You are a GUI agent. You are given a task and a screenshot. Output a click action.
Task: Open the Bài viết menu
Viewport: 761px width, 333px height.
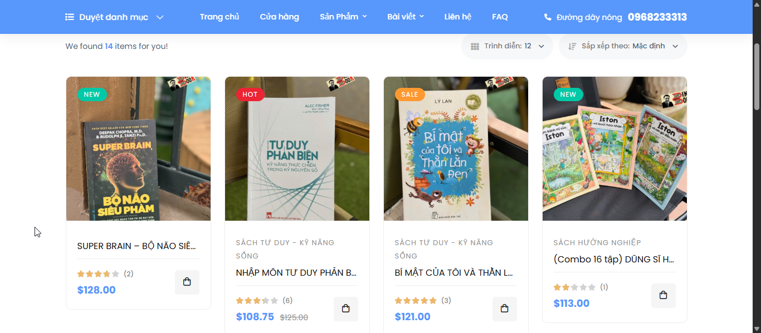406,17
